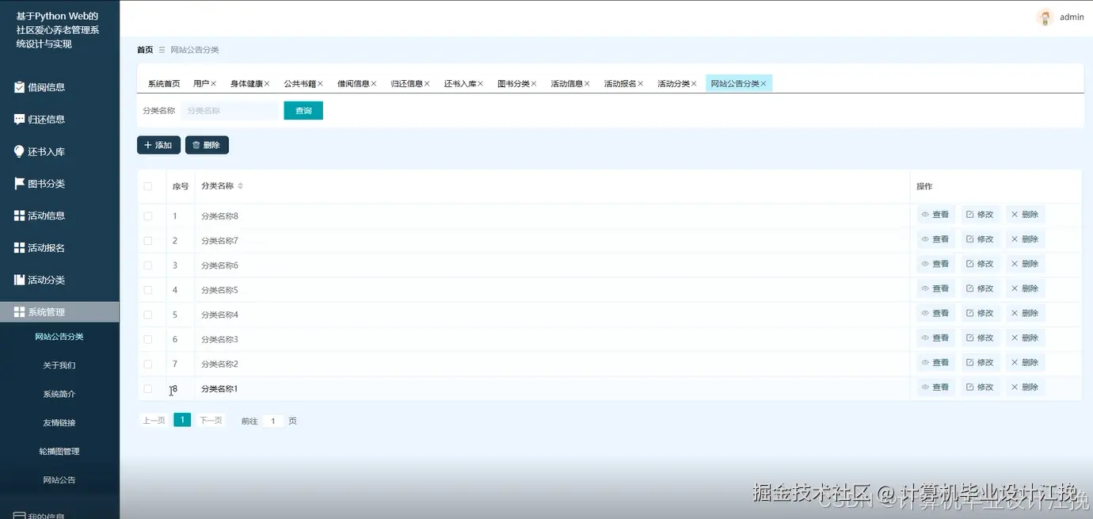Edit 分类名称8 with 修改 button
Screen dimensions: 1093x519
[981, 215]
